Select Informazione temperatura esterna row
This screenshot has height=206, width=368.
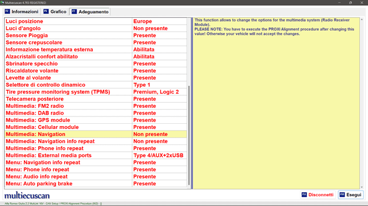[96, 50]
